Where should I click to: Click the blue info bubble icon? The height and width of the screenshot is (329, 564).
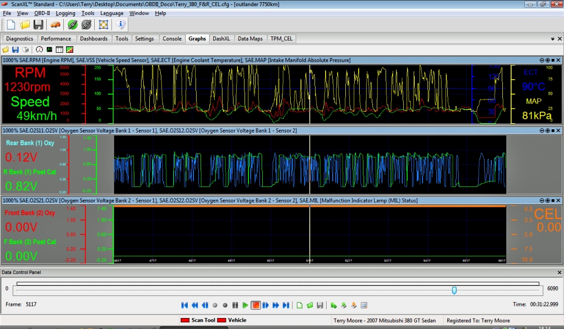[x=121, y=25]
